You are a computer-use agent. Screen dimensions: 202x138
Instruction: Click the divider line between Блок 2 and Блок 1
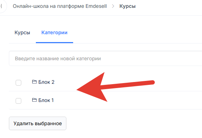tap(105, 91)
